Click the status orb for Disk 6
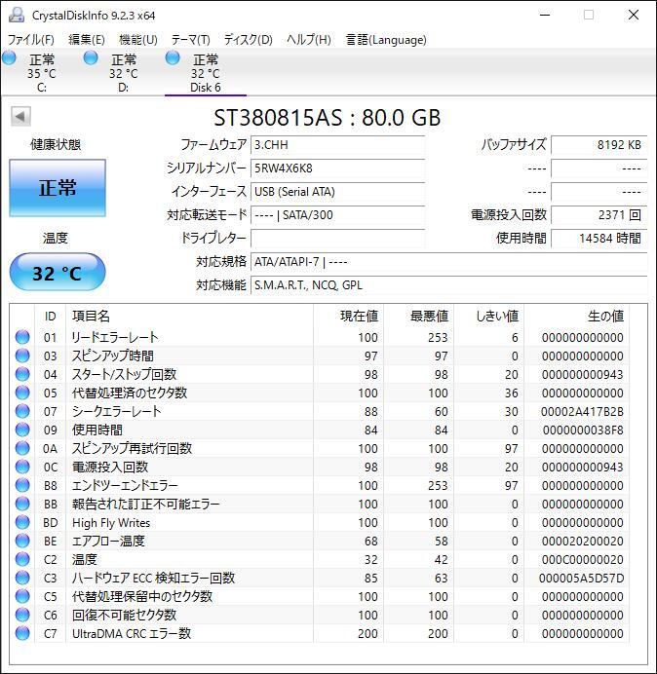This screenshot has width=657, height=674. (x=173, y=57)
